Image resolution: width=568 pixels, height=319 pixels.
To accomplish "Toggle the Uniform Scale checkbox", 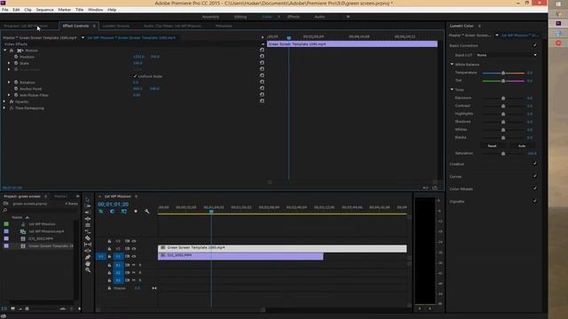I will [135, 76].
